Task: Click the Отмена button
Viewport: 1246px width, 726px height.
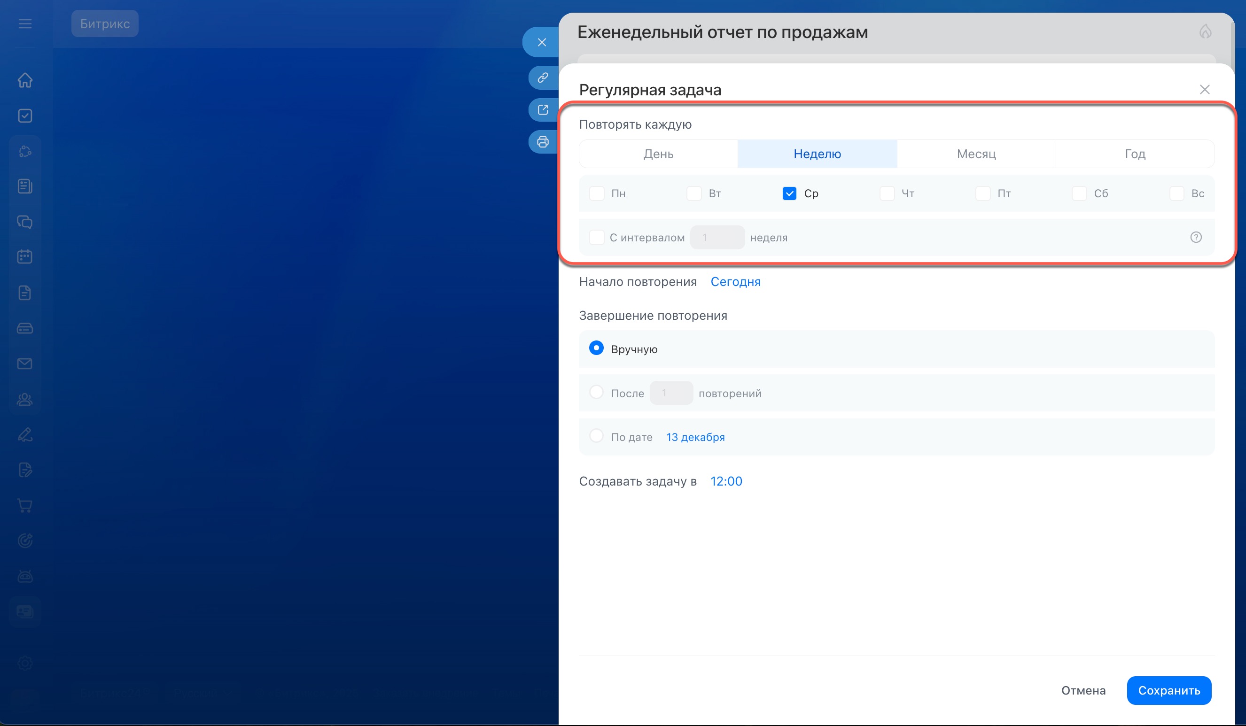Action: [x=1083, y=690]
